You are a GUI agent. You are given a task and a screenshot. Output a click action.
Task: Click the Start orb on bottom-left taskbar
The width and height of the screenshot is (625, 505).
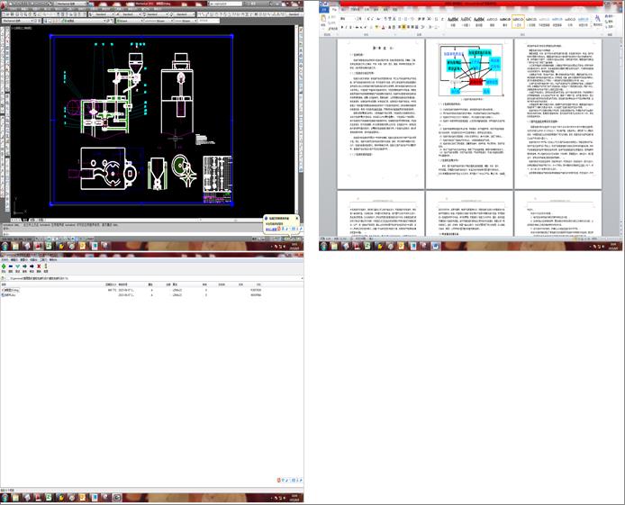(x=5, y=498)
